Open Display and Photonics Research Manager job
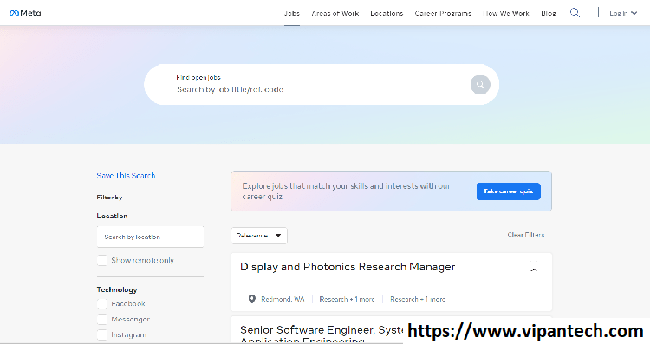 coord(348,267)
